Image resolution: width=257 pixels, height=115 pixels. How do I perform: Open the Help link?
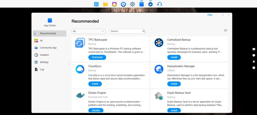[210, 15]
